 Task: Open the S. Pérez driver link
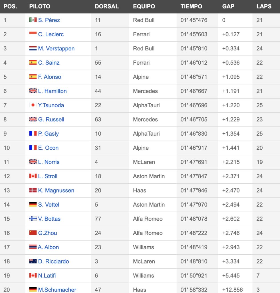[49, 20]
